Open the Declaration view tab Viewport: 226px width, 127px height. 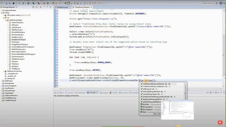click(x=80, y=92)
